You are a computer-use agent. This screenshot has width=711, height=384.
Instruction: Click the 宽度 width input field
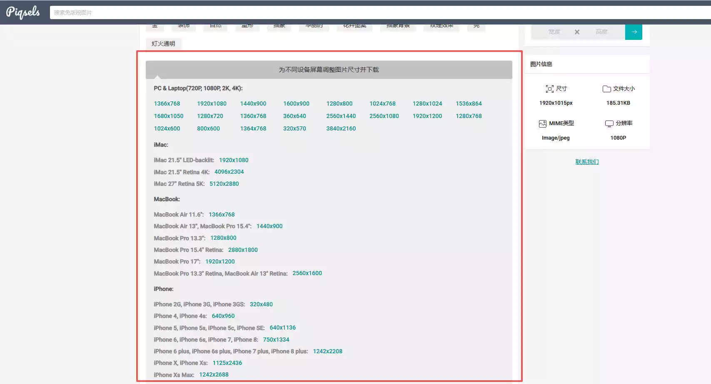554,32
